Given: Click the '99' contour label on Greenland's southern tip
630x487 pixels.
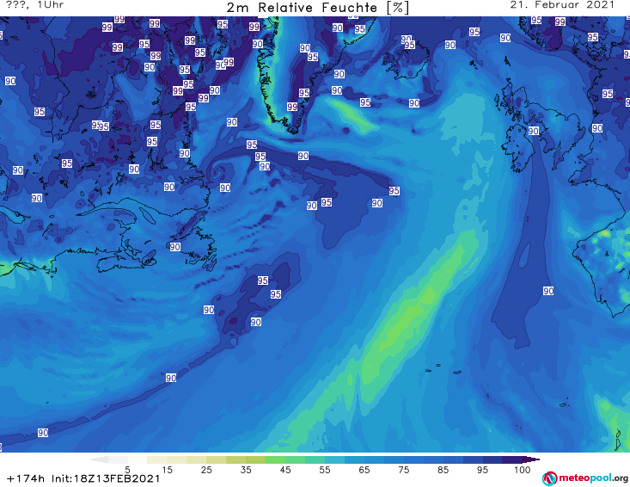Looking at the screenshot, I should coord(292,107).
